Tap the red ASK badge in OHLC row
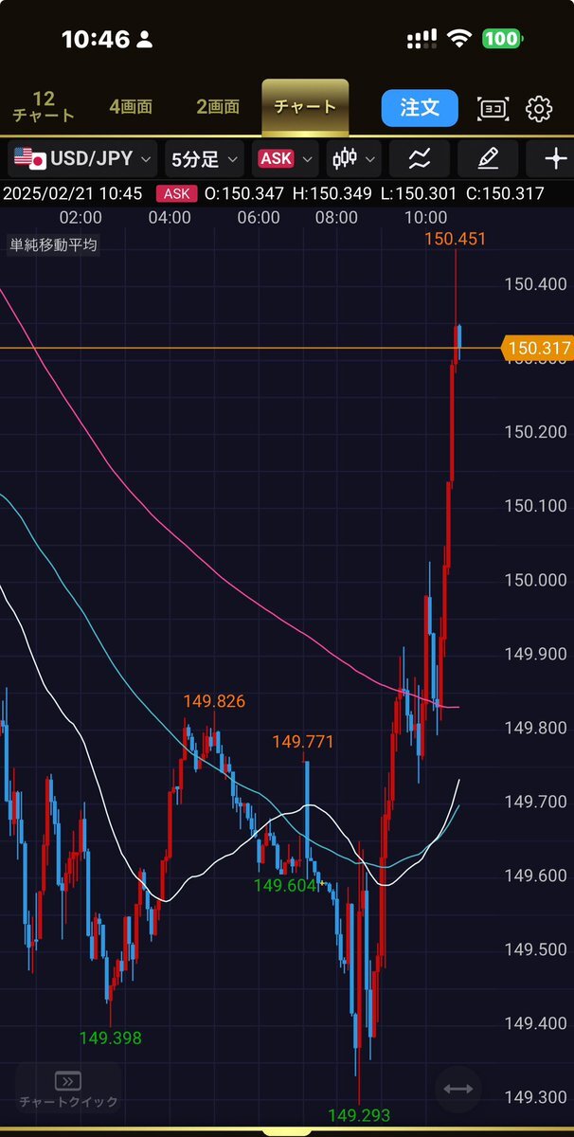Image resolution: width=574 pixels, height=1137 pixels. click(176, 193)
